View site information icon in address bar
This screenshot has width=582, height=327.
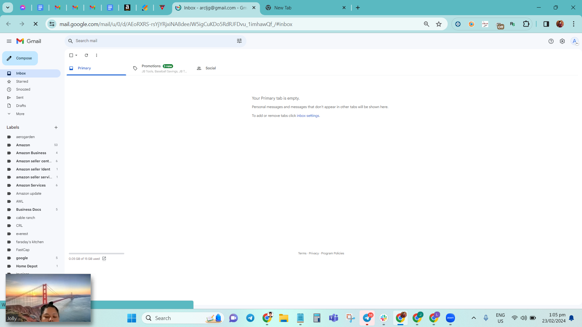pyautogui.click(x=52, y=24)
